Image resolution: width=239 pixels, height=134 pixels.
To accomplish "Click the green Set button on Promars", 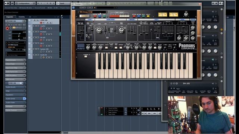I will click(x=104, y=16).
